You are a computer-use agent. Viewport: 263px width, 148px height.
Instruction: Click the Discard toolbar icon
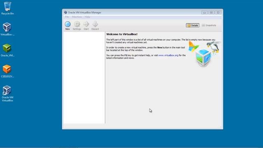tap(95, 25)
